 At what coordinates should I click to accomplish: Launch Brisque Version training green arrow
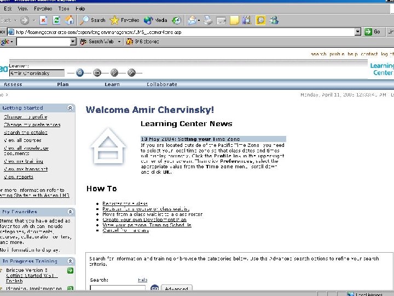pyautogui.click(x=71, y=271)
